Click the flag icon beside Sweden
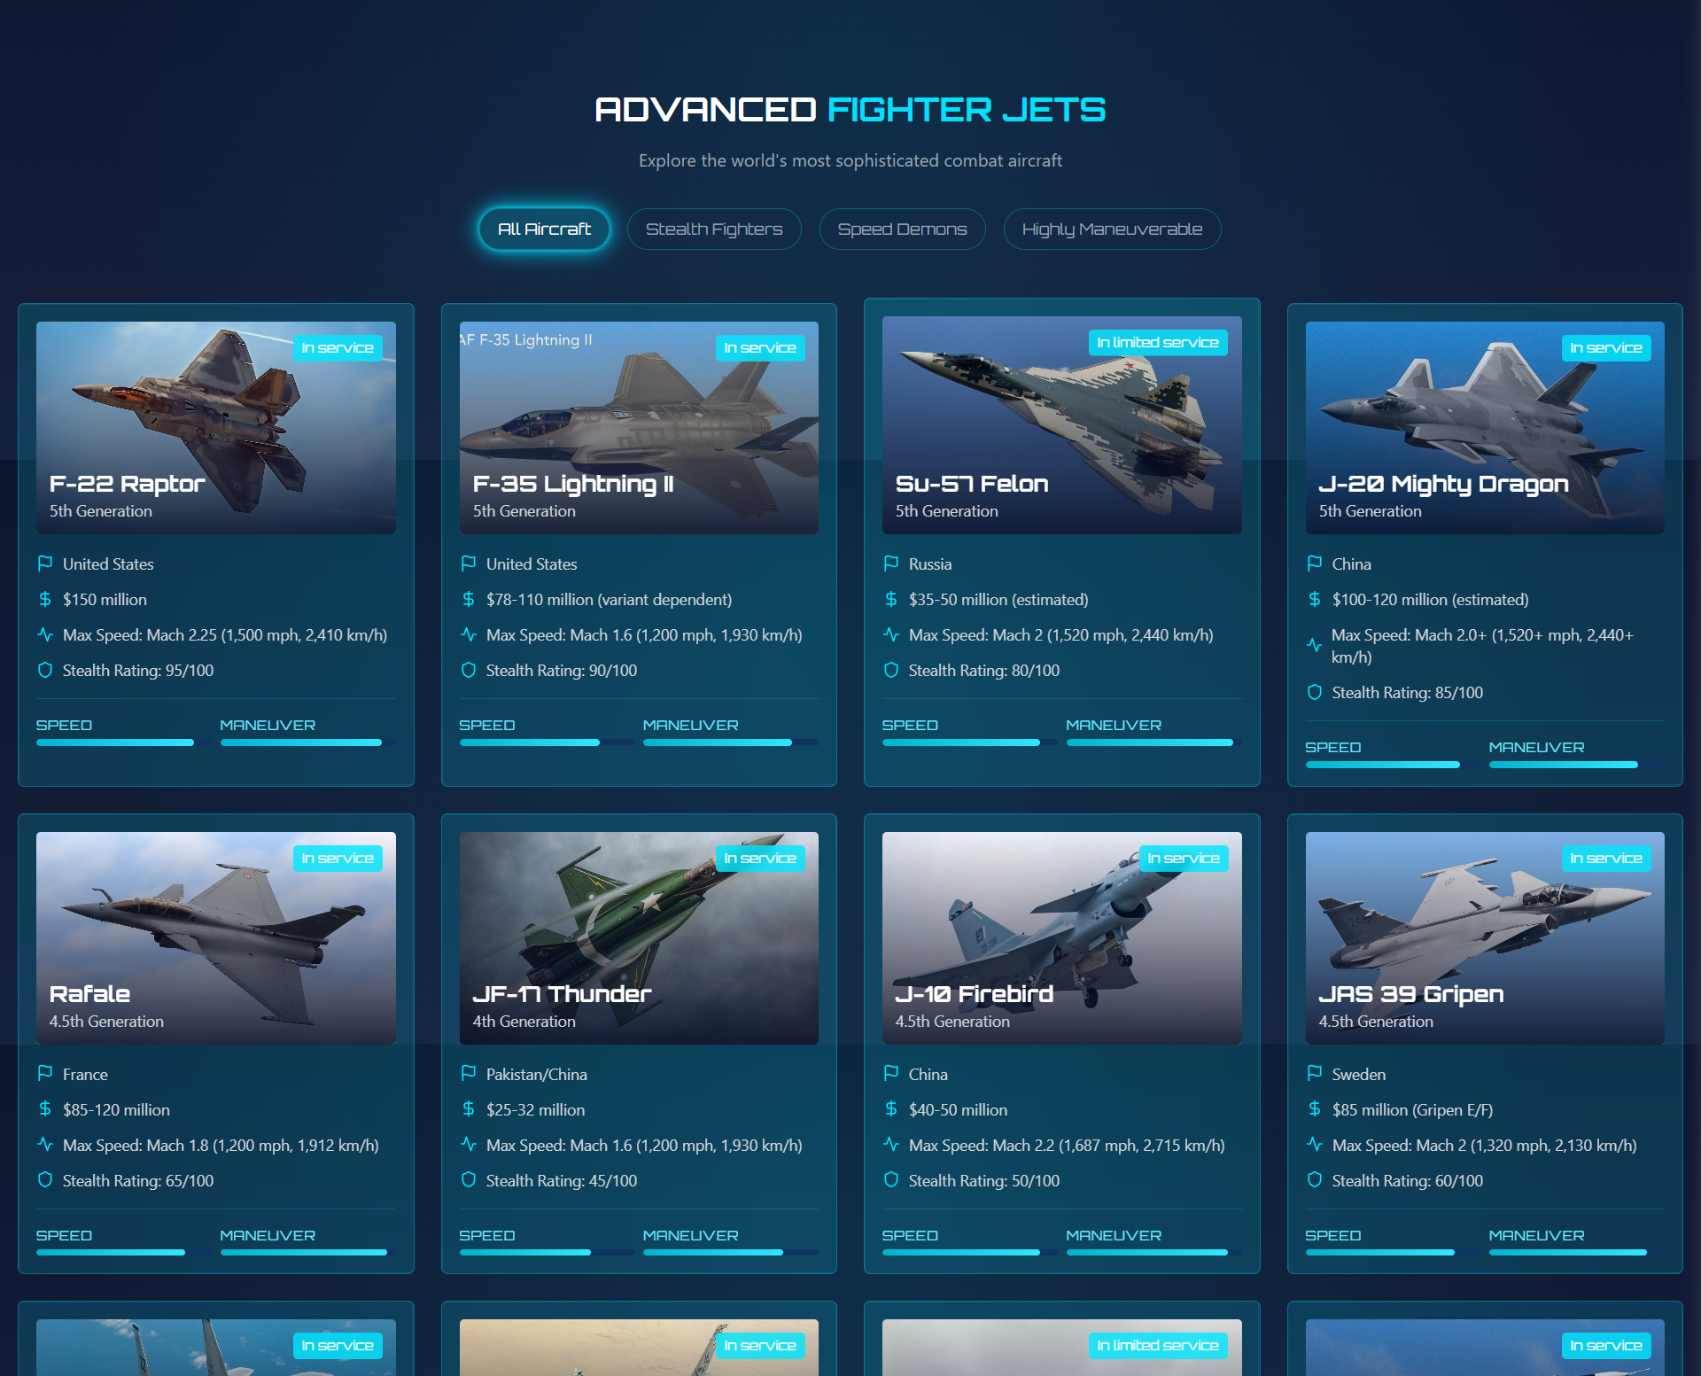This screenshot has height=1376, width=1701. click(x=1315, y=1074)
